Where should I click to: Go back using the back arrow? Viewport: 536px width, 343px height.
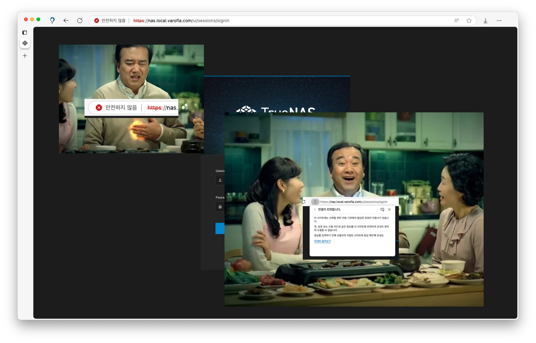click(66, 21)
